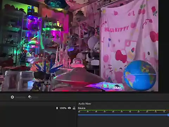Screen dimensions: 169x127
Task: Select the source type icon beside 100%
Action: (57, 108)
